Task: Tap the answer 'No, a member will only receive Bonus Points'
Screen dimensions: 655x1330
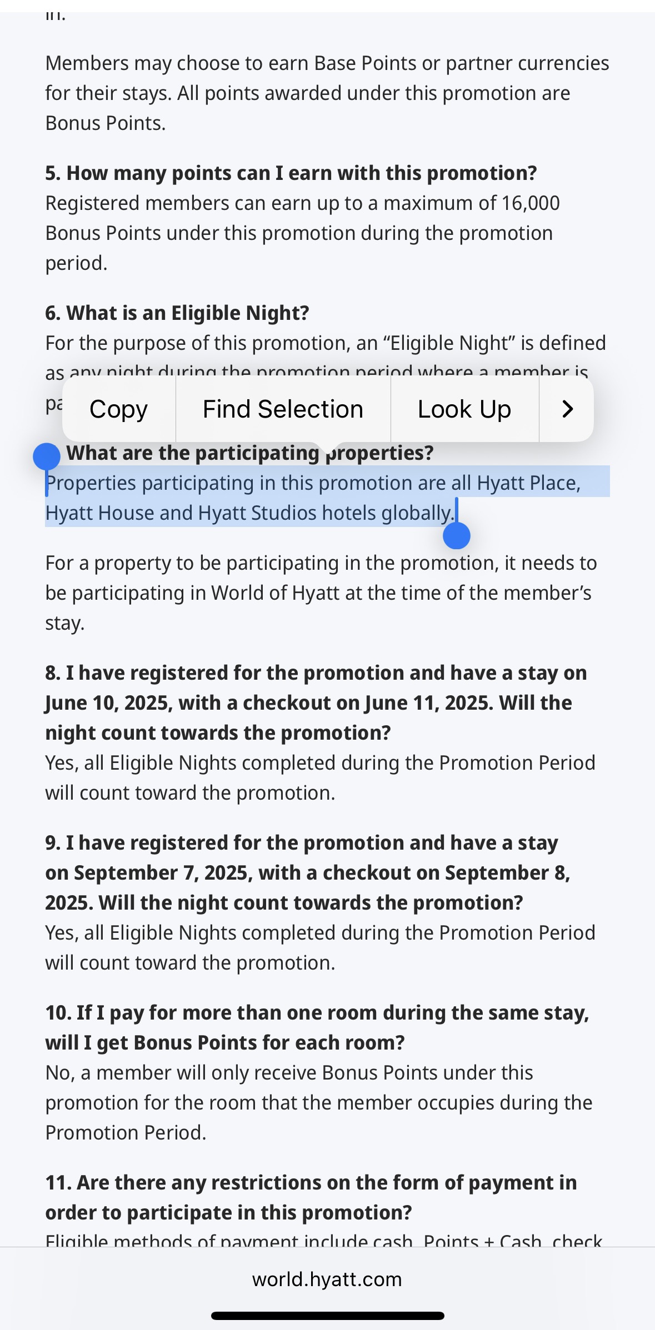Action: click(x=319, y=1103)
